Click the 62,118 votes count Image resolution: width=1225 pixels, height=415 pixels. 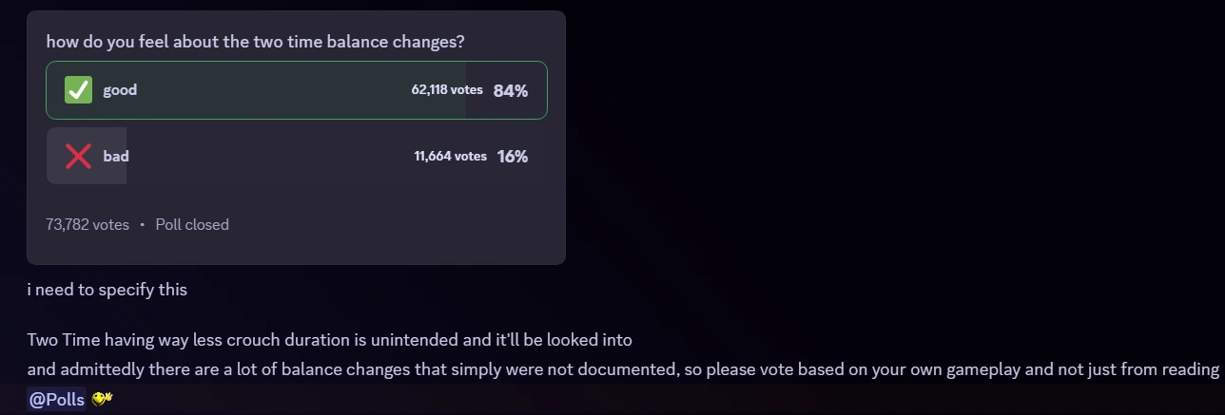tap(447, 90)
